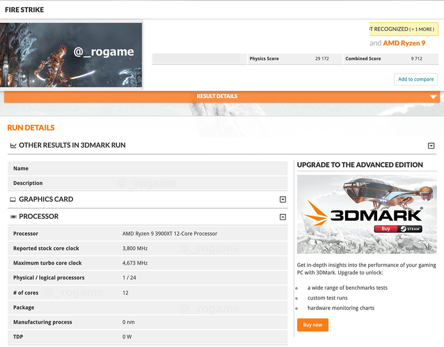Click the Fire Strike benchmark thumbnail
Viewport: 444px width, 347px height.
coord(71,55)
